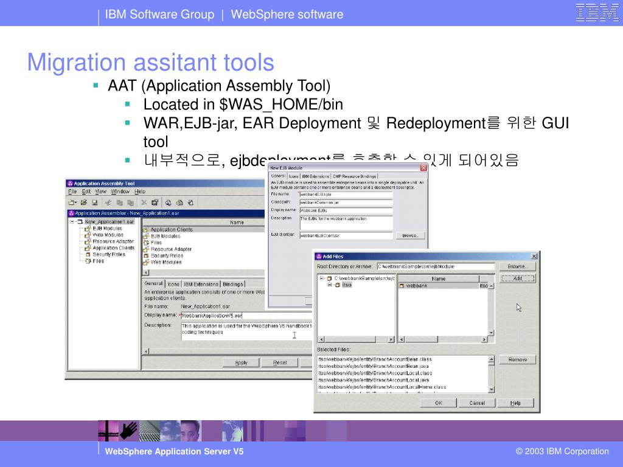Click the Reset button
Screen dimensions: 623x467
click(x=280, y=362)
